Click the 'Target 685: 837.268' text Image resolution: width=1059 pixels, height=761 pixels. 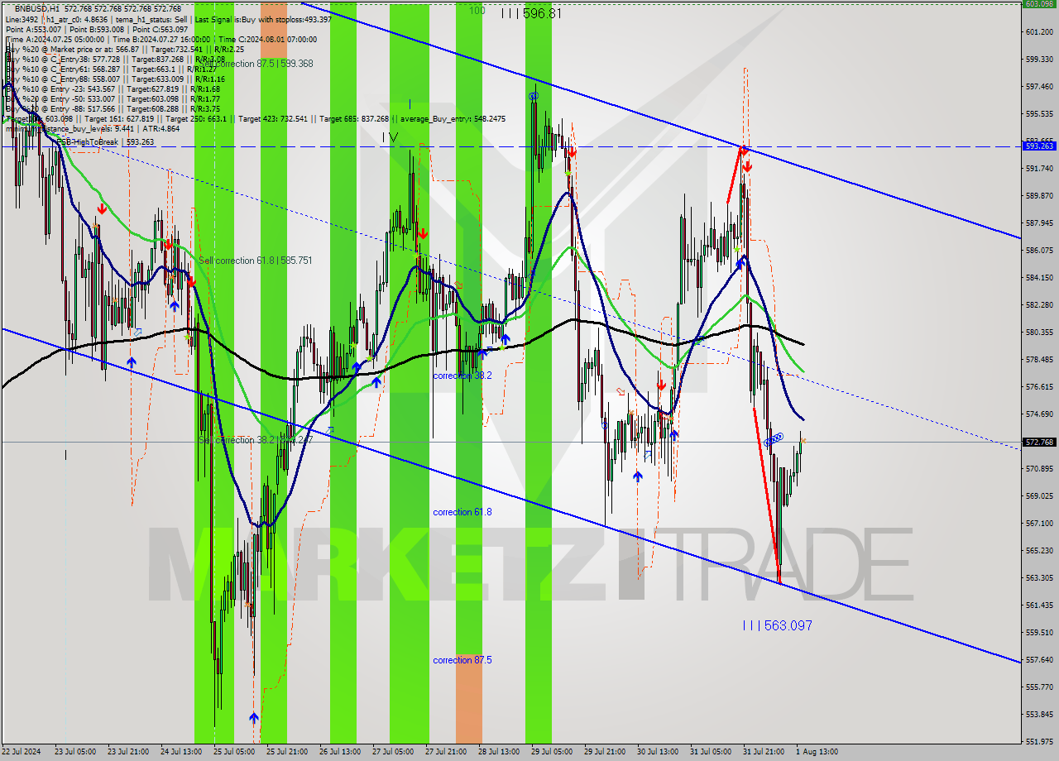[x=353, y=119]
